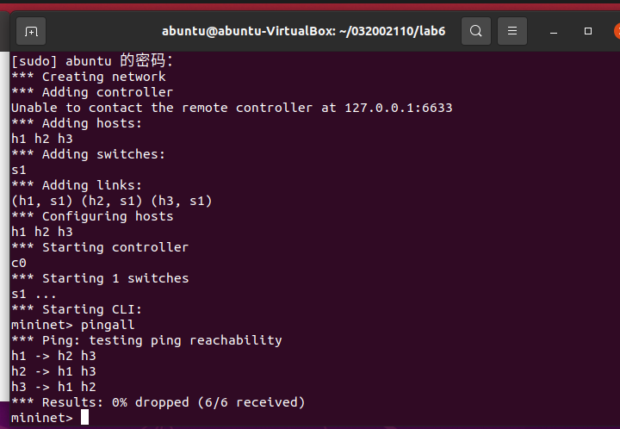
Task: Click the 'h1 -> h2 h3' ping line
Action: click(x=53, y=357)
